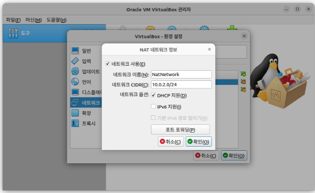Click the 일반 monitor icon
The image size is (315, 193).
(75, 51)
